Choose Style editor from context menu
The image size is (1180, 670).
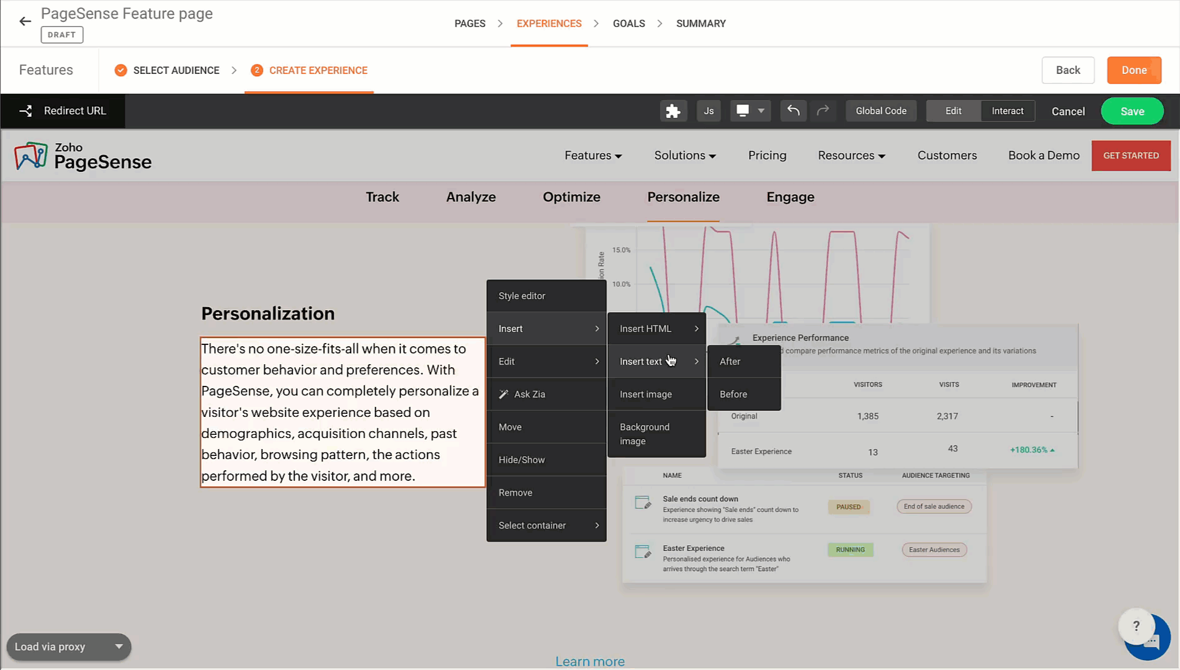547,296
